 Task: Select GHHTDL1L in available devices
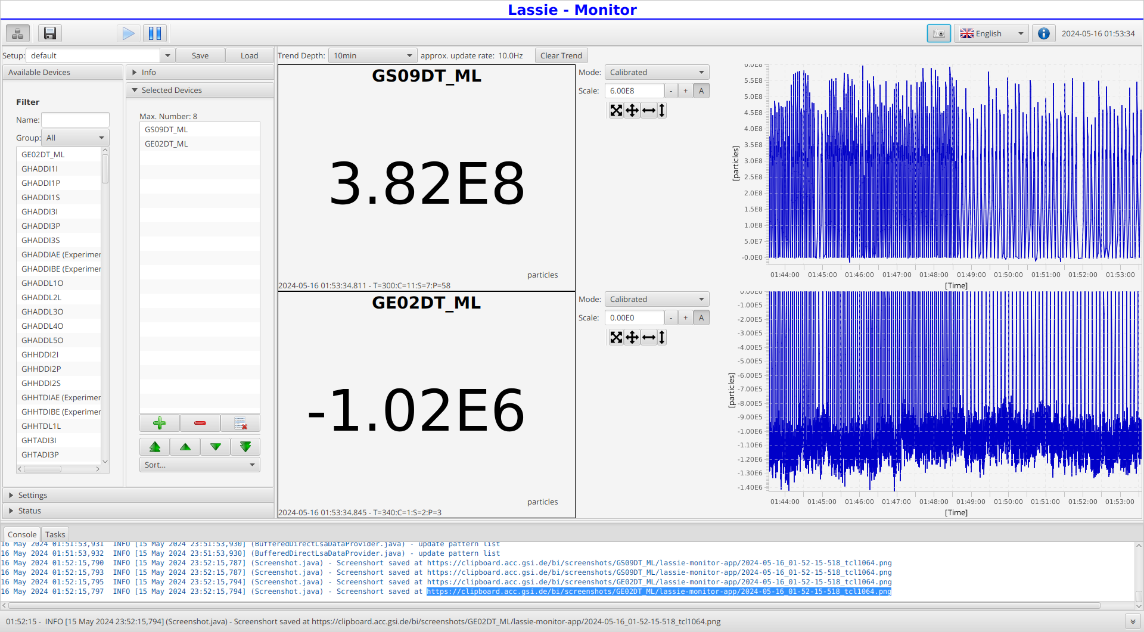[59, 426]
